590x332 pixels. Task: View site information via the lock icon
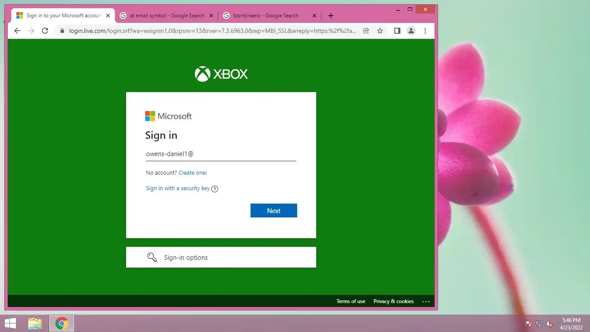point(62,31)
